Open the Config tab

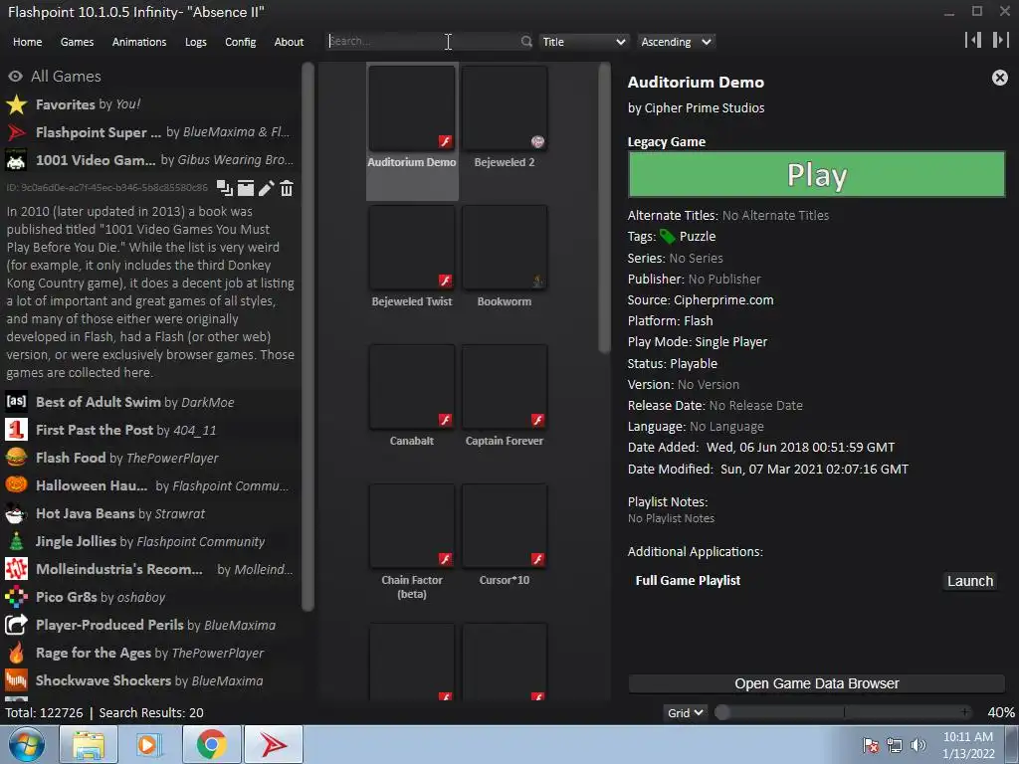[x=241, y=42]
